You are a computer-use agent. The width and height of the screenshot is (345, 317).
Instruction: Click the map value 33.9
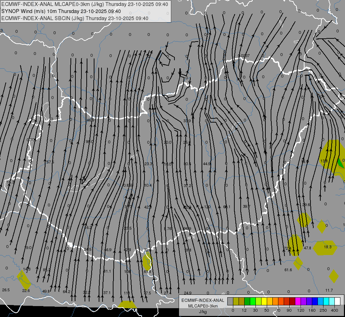(x=187, y=121)
